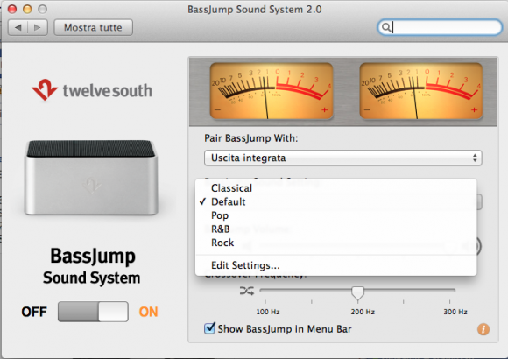Viewport: 508px width, 359px height.
Task: Click the orange ON label
Action: point(148,312)
